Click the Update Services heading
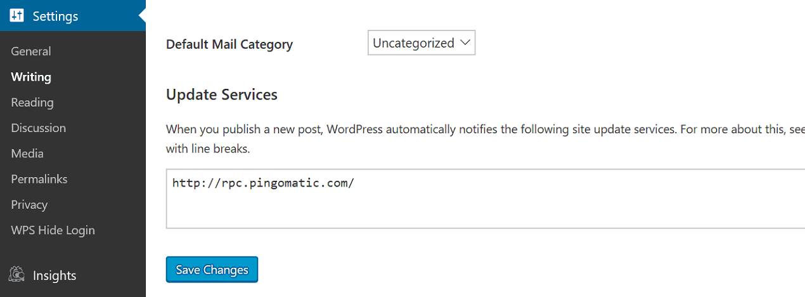Image resolution: width=805 pixels, height=297 pixels. 222,95
